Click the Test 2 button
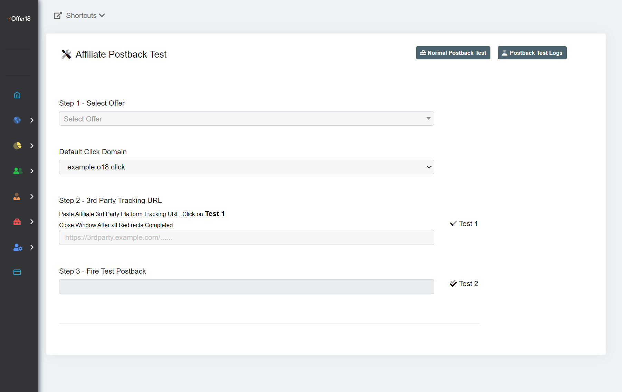Screen dimensions: 622x392 pos(464,284)
